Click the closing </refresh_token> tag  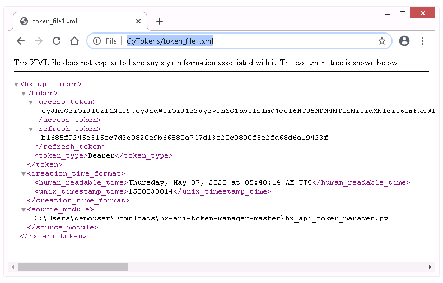click(x=70, y=147)
